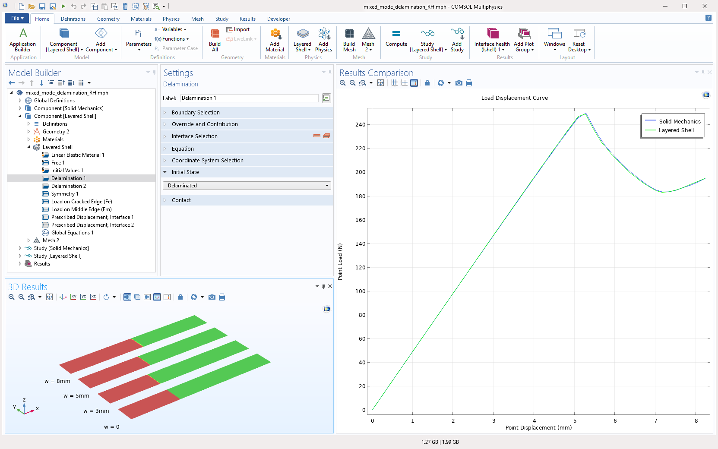The width and height of the screenshot is (718, 449).
Task: Click the Compute study button icon
Action: pyautogui.click(x=396, y=35)
